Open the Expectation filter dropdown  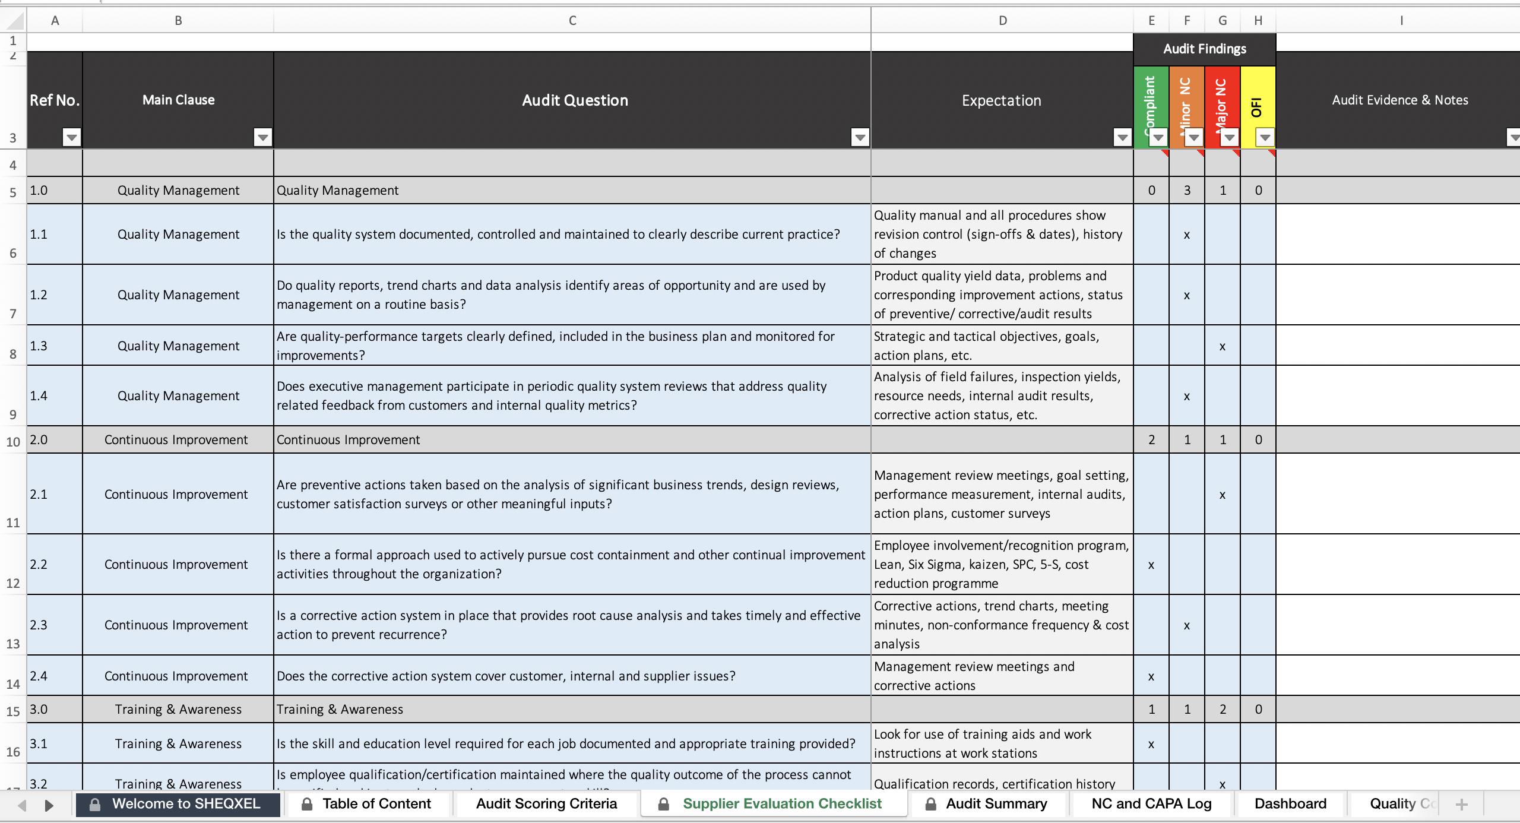(1122, 138)
